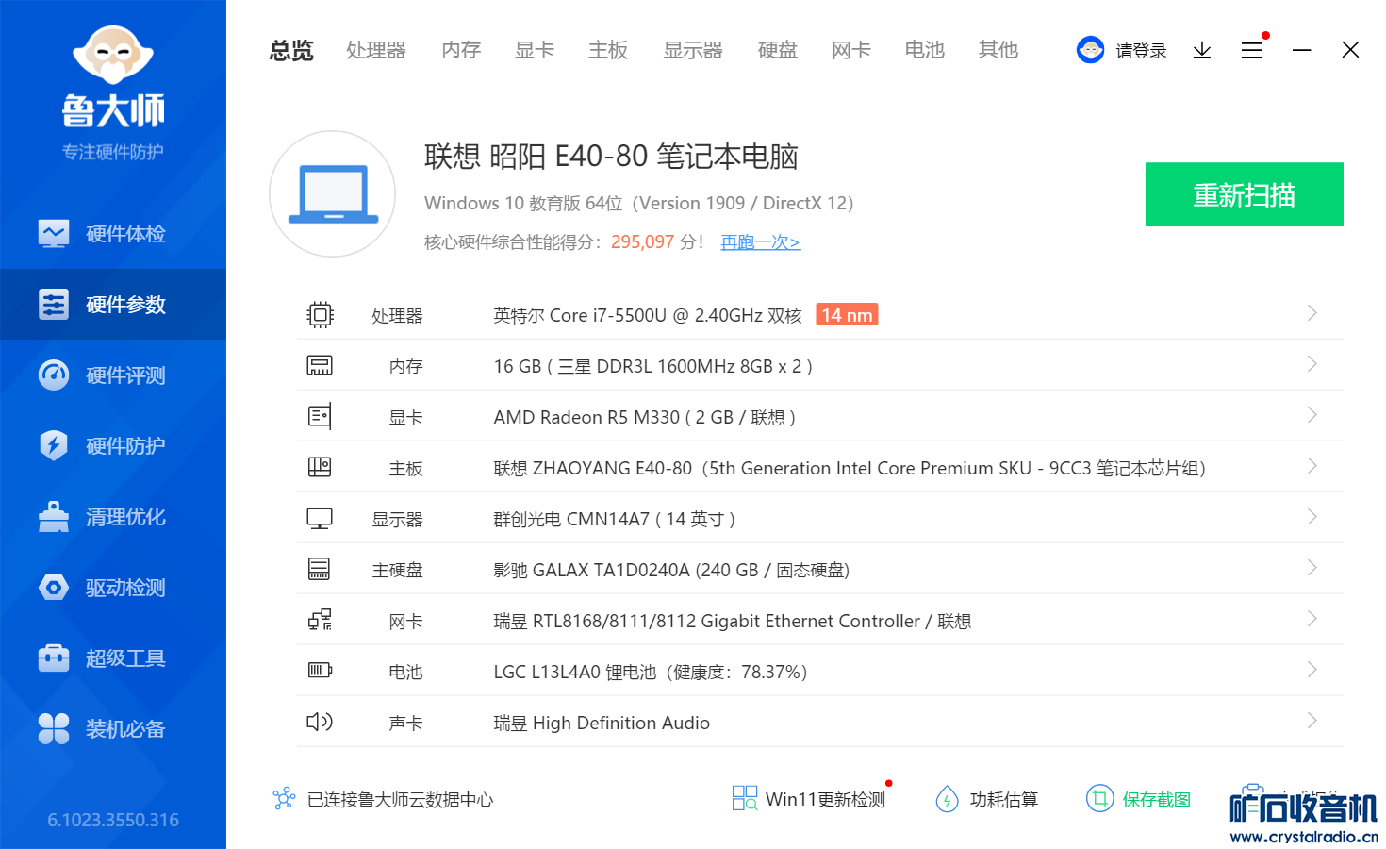Open the hamburger main menu

(x=1251, y=50)
